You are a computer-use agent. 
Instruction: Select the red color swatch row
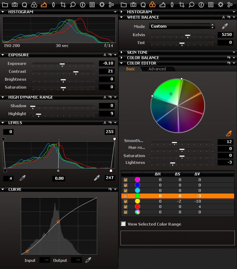(178, 207)
